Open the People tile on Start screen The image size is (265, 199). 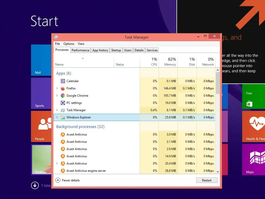point(41,126)
